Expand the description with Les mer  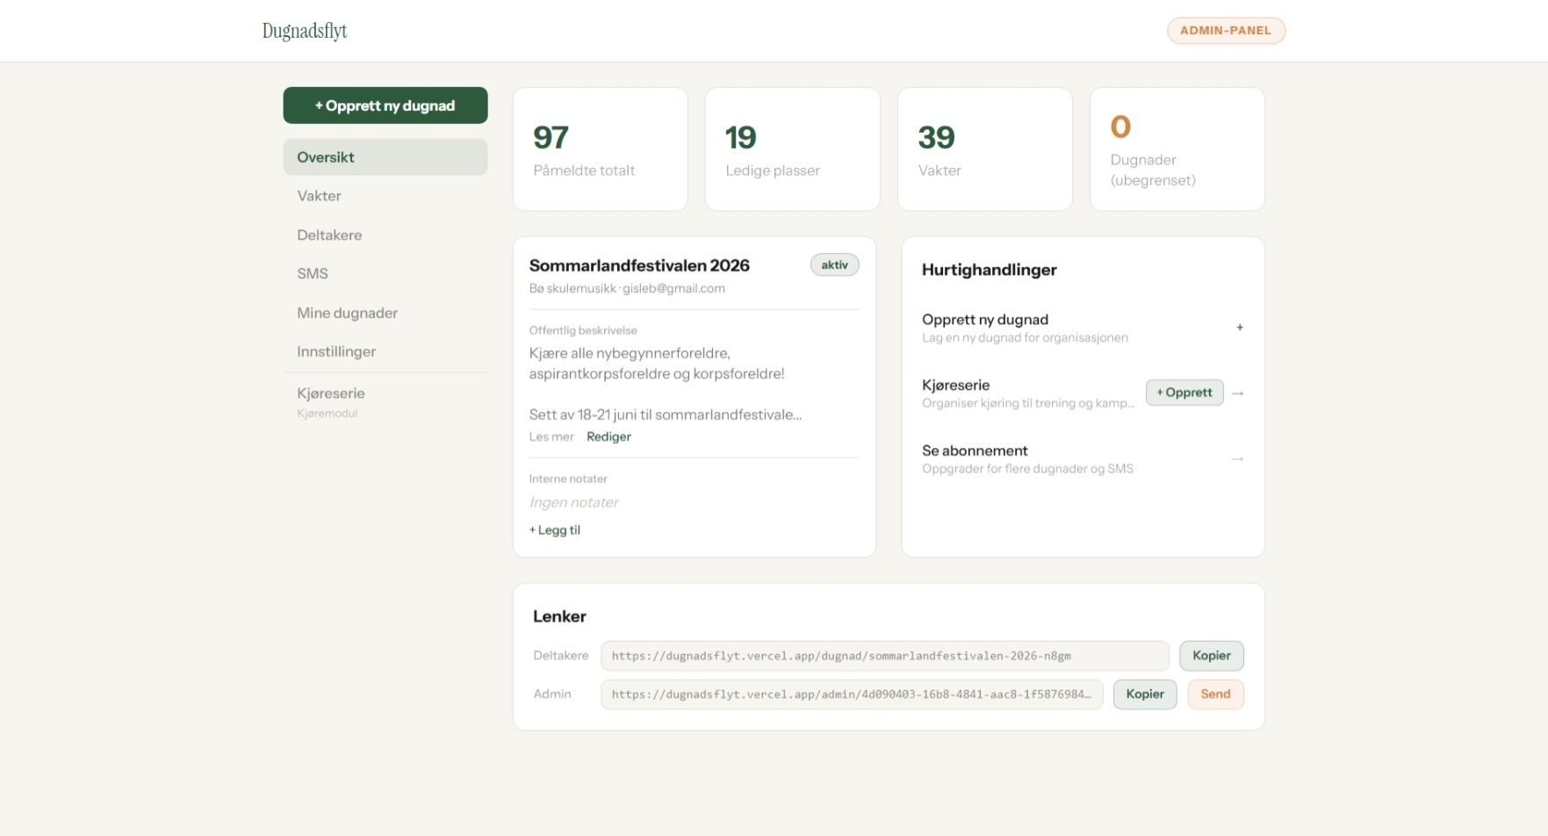click(x=551, y=437)
